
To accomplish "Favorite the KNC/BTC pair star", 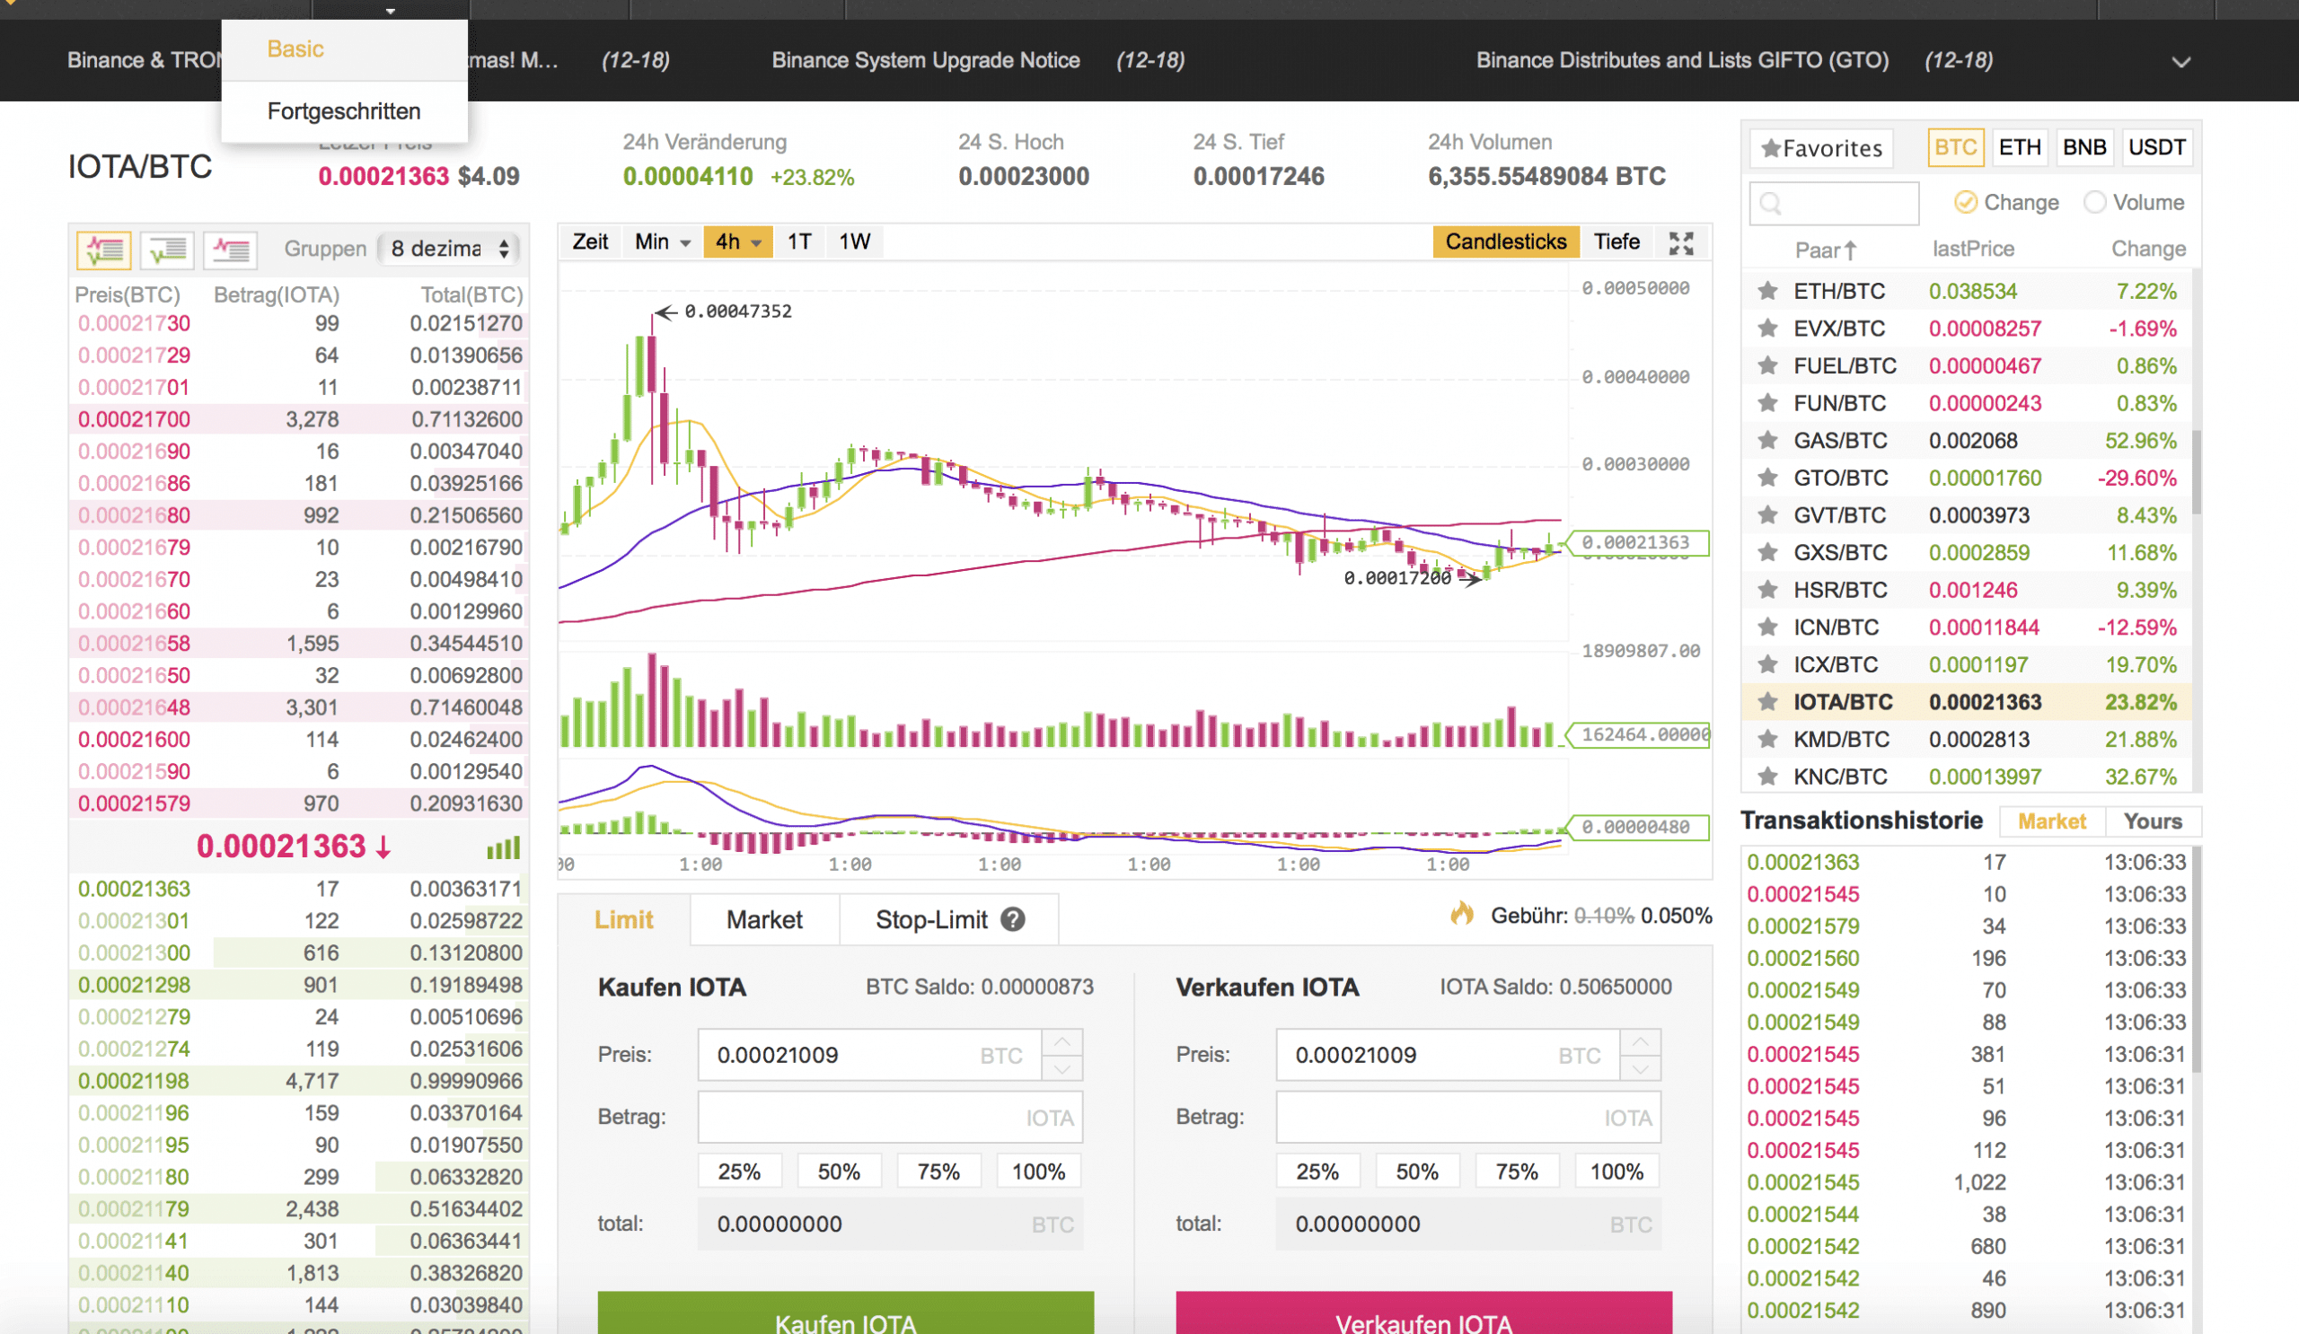I will tap(1767, 777).
